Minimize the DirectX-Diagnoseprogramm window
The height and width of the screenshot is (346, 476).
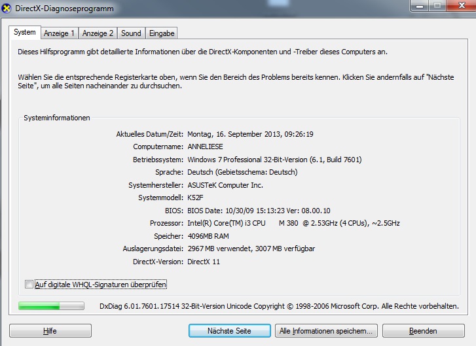(420, 5)
